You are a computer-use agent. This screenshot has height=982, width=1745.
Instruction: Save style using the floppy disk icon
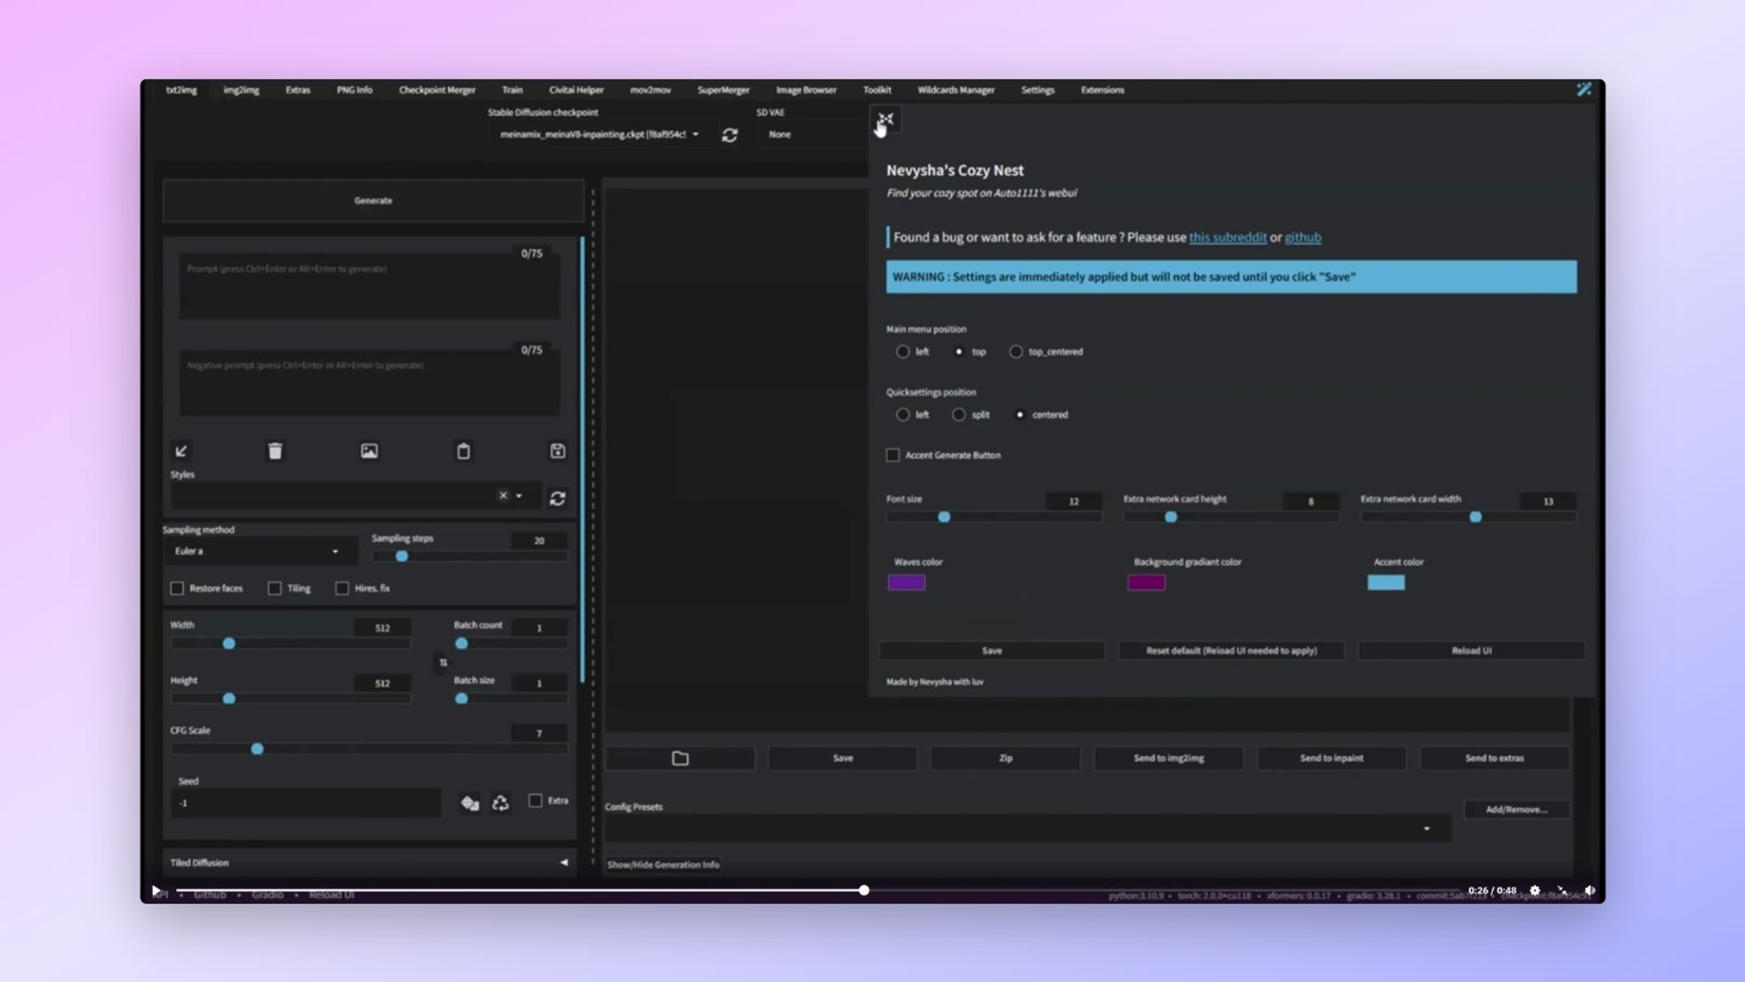point(558,451)
